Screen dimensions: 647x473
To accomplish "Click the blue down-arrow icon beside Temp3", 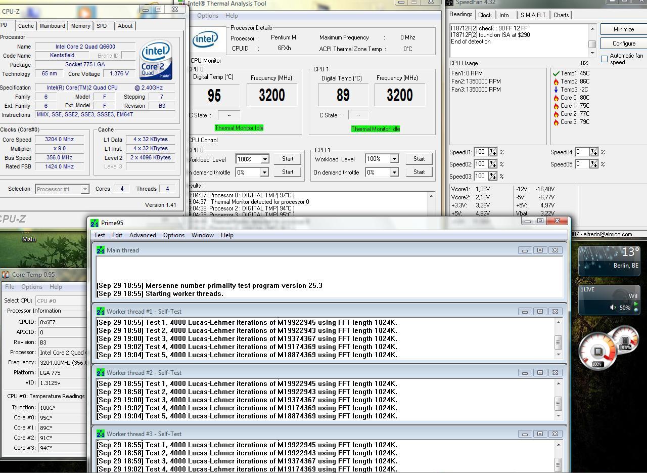I will [x=556, y=90].
